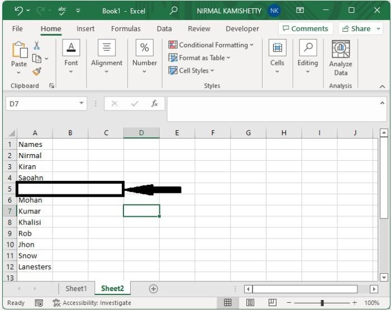Add a new sheet with plus icon
391x310 pixels.
153,289
